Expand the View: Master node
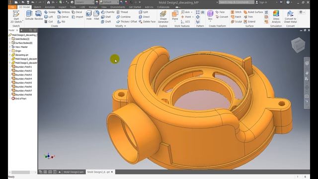Image resolution: width=318 pixels, height=179 pixels. [x=10, y=47]
